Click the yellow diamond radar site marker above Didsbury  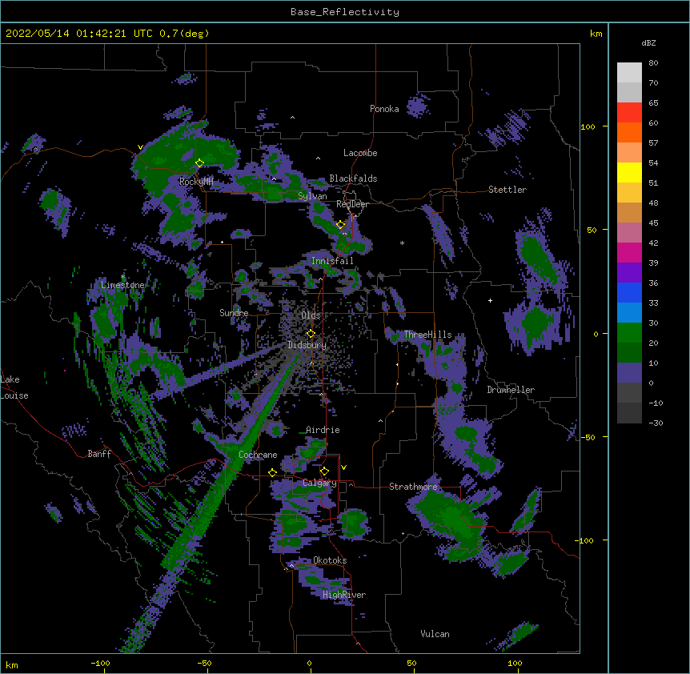click(311, 334)
